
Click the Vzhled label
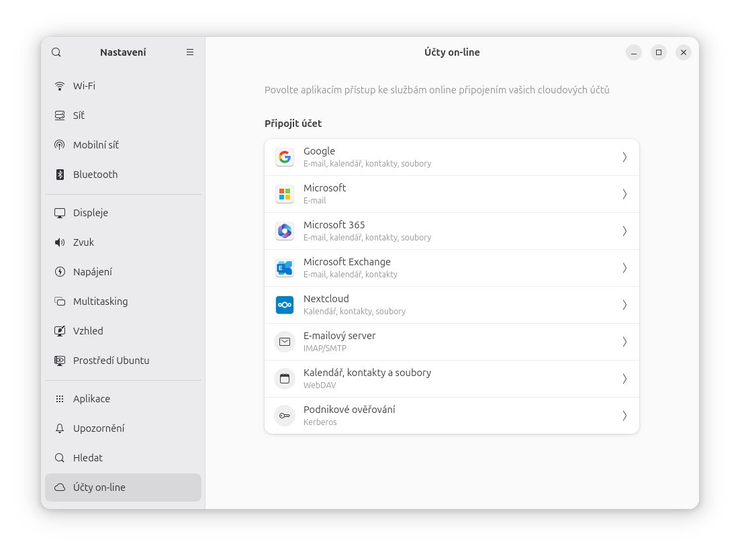(88, 331)
